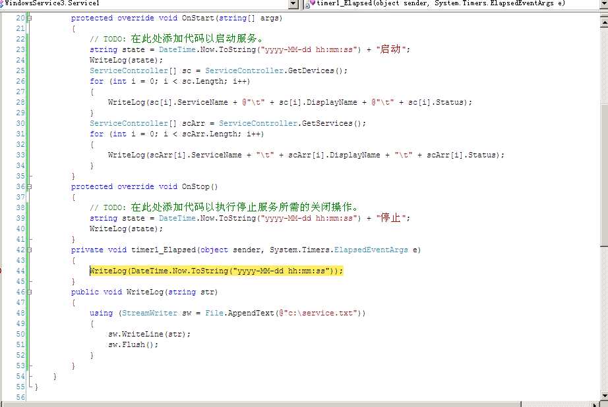Collapse the WriteLog method outline block
The image size is (608, 407).
[x=29, y=292]
